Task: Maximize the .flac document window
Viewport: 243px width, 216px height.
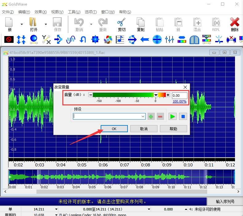Action: (x=224, y=52)
